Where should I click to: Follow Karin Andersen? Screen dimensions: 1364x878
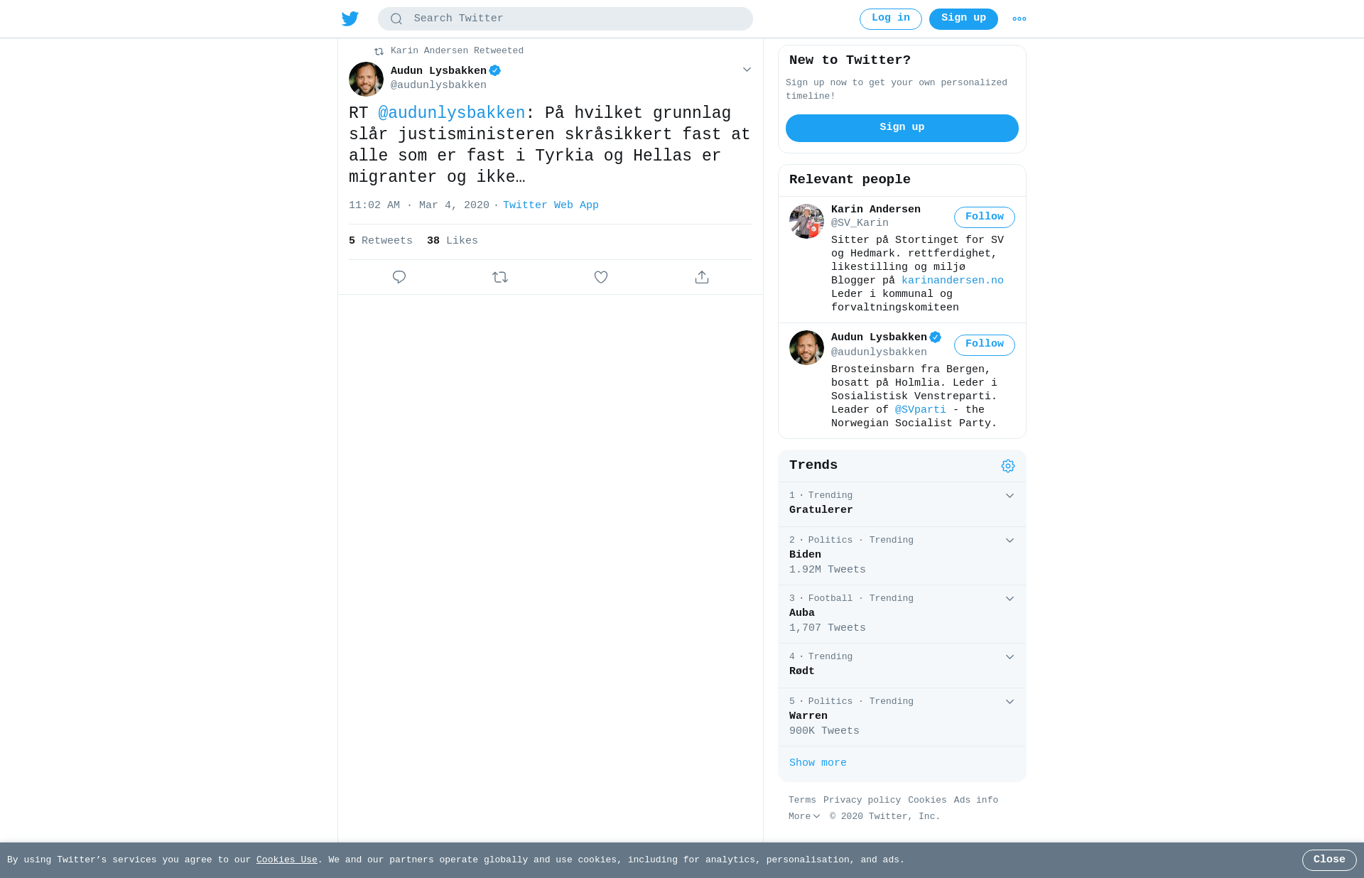point(985,217)
